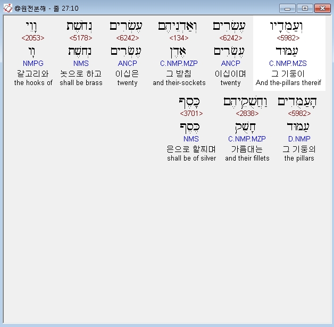Select the Korean gloss 이십은

click(128, 74)
